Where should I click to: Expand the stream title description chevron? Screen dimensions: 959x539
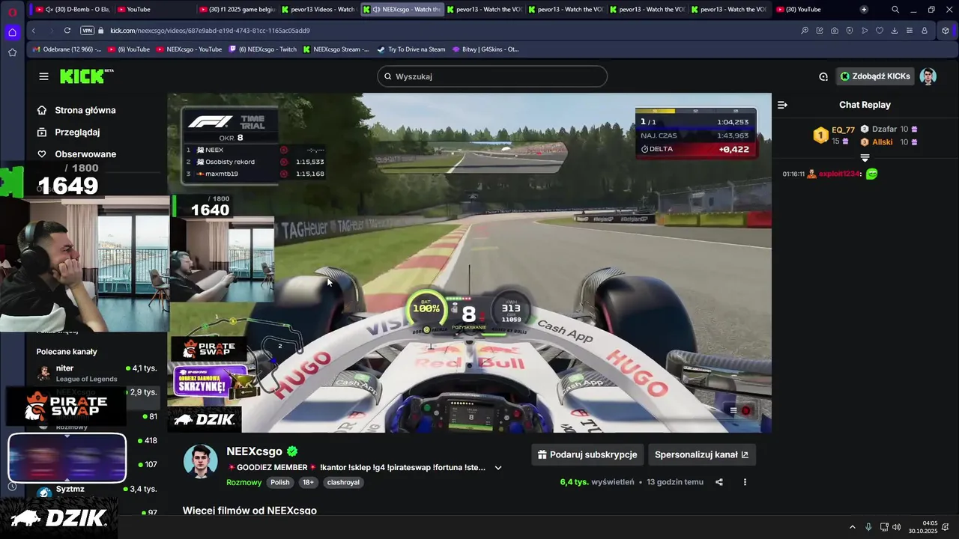(498, 468)
